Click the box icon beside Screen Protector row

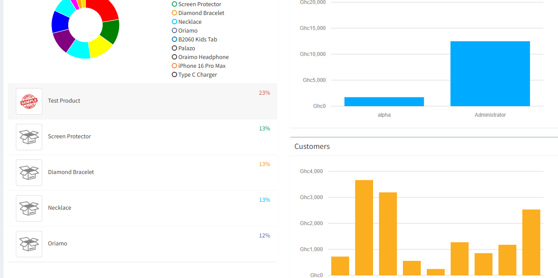[x=29, y=137]
